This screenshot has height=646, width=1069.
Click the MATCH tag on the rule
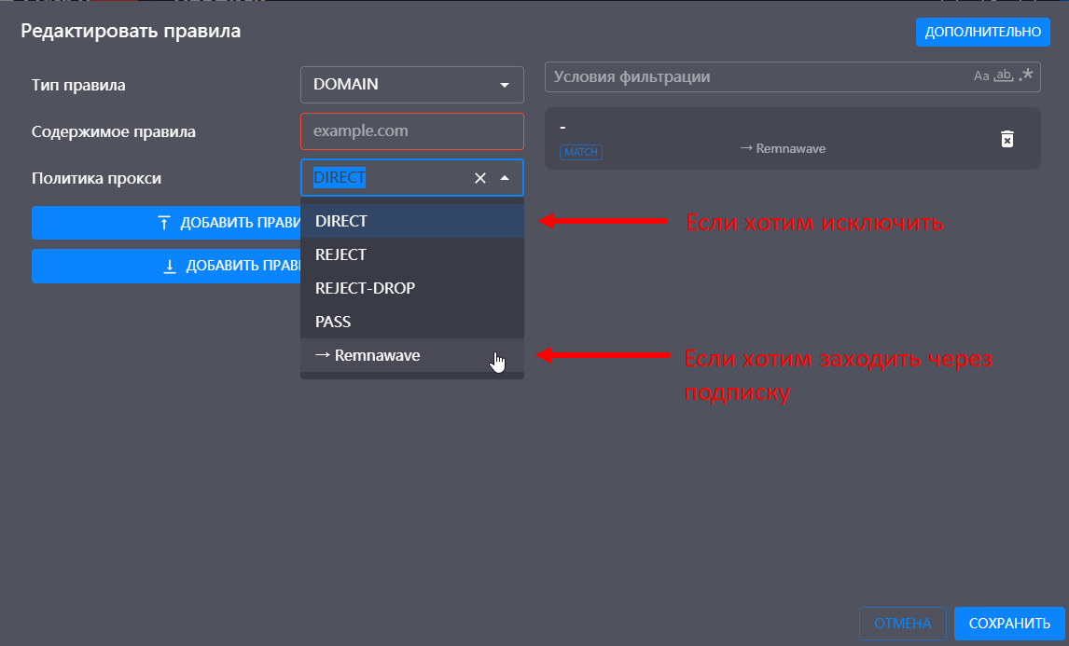(x=581, y=152)
